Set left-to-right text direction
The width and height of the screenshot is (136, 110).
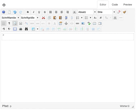4,29
